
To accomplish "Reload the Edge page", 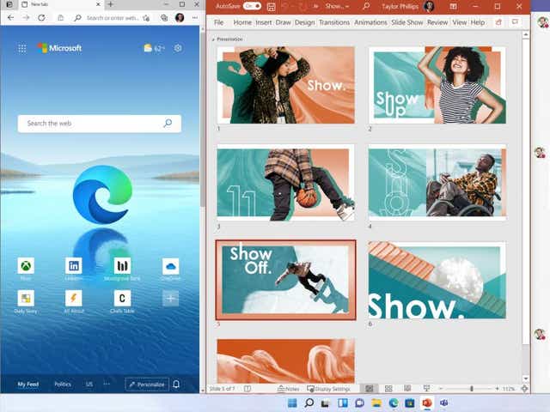I will (41, 17).
